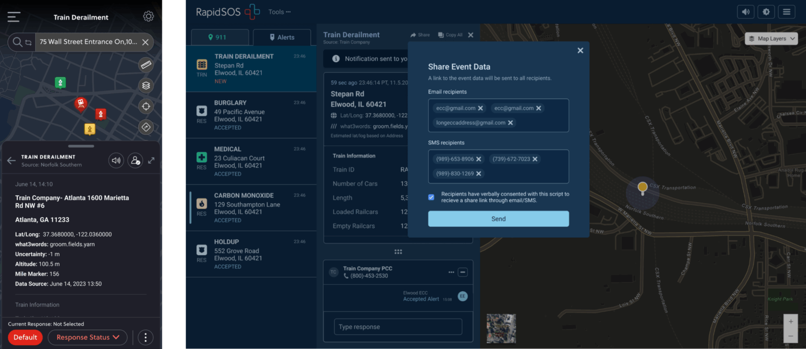Screen dimensions: 806x349
Task: Toggle the dark mode brightness icon
Action: coord(766,12)
